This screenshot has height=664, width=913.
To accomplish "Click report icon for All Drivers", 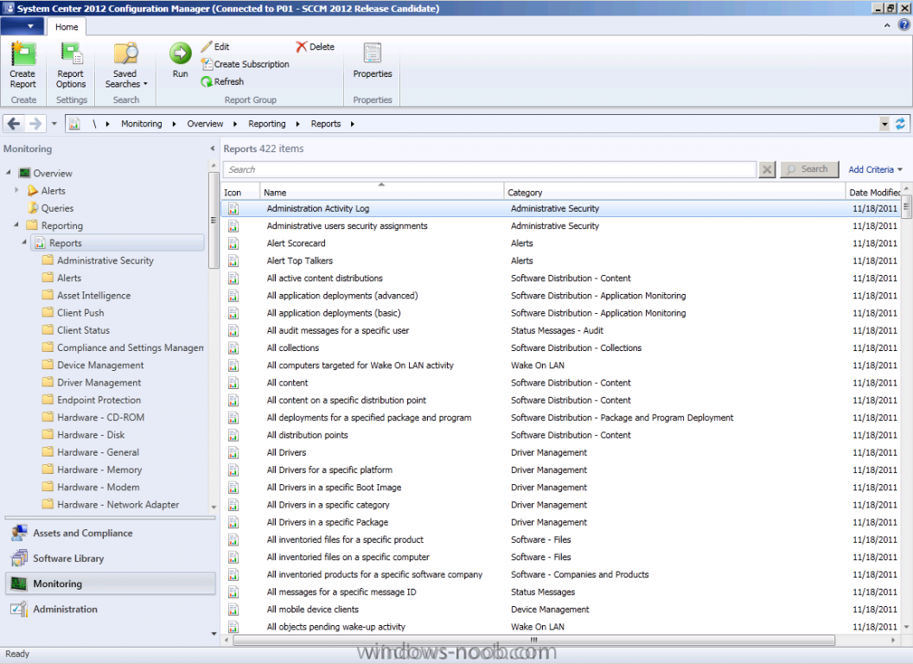I will [233, 452].
